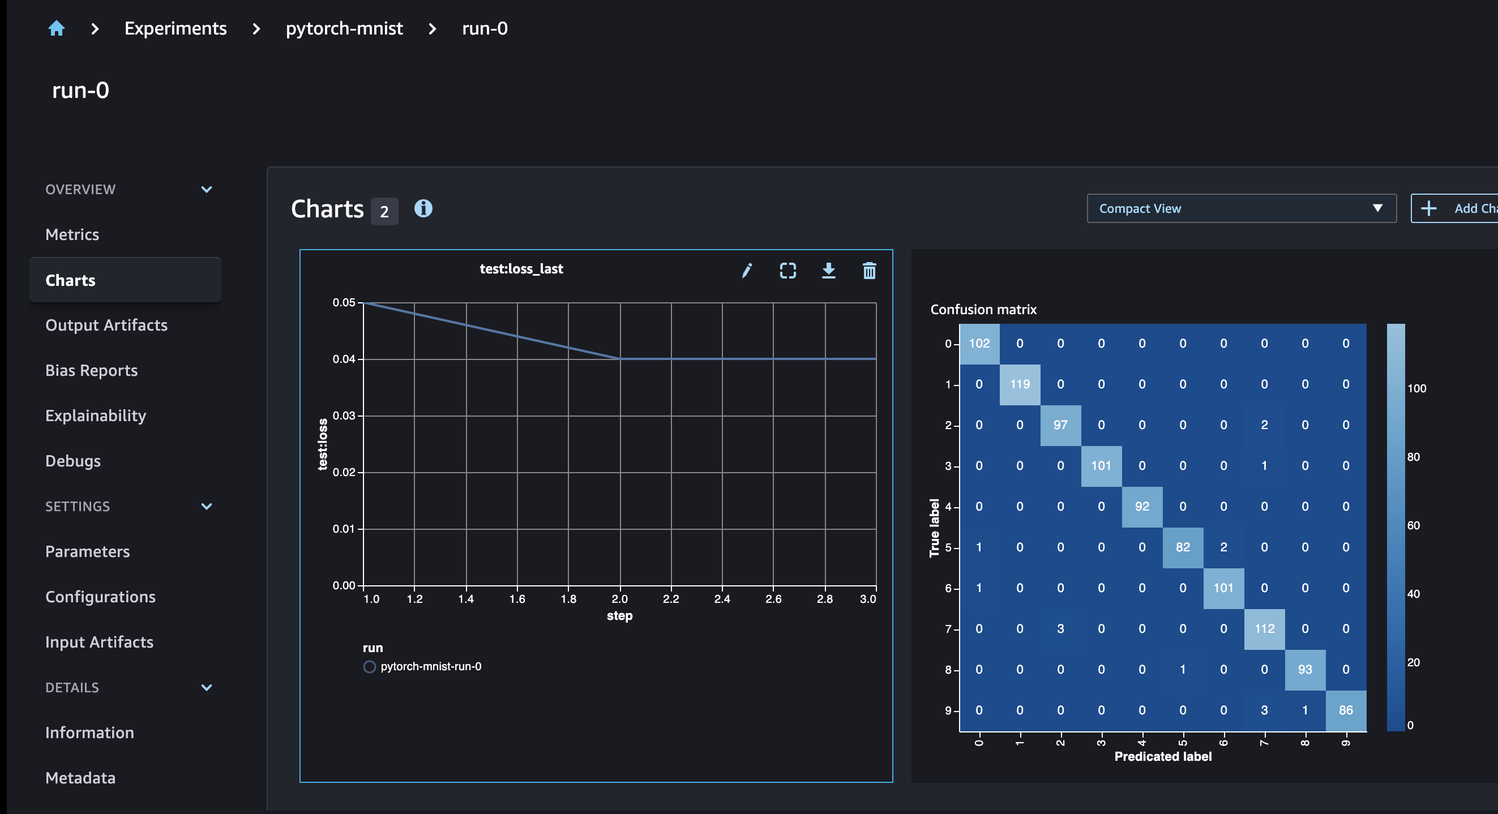Click the test:loss_last chart title
The width and height of the screenshot is (1498, 814).
[521, 269]
